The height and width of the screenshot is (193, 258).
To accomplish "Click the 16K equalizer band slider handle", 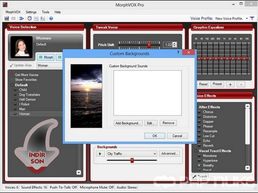I will (x=247, y=58).
